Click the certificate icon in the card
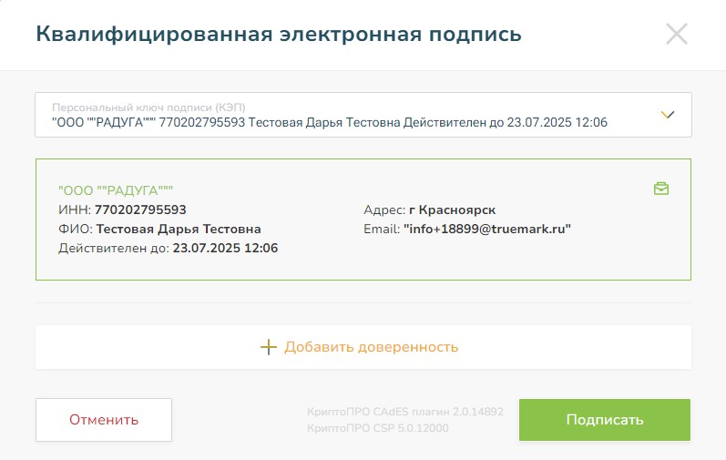Screen dimensions: 726x460 point(661,189)
